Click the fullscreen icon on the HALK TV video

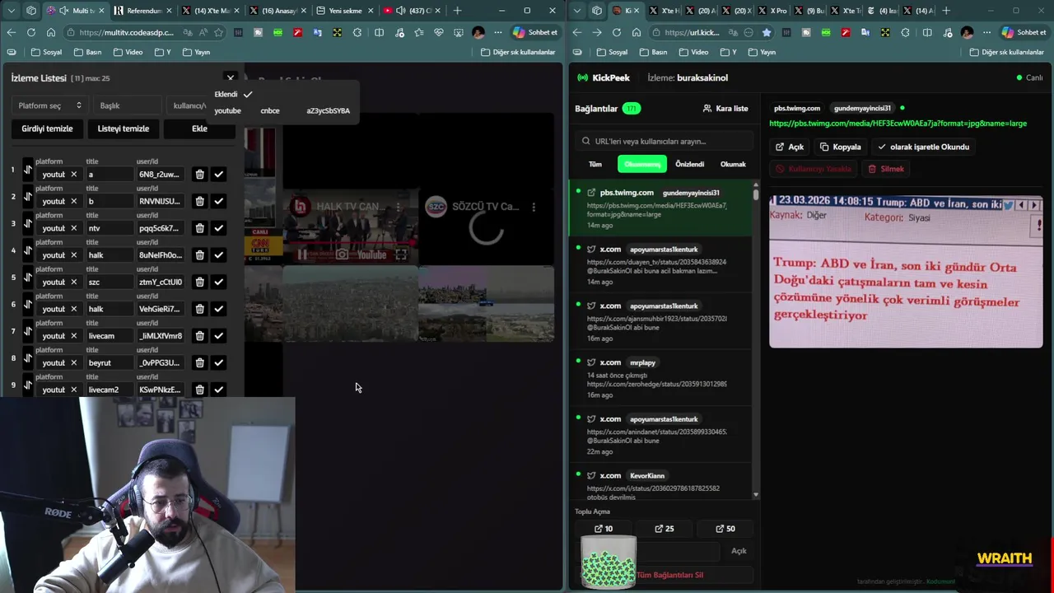pos(401,254)
